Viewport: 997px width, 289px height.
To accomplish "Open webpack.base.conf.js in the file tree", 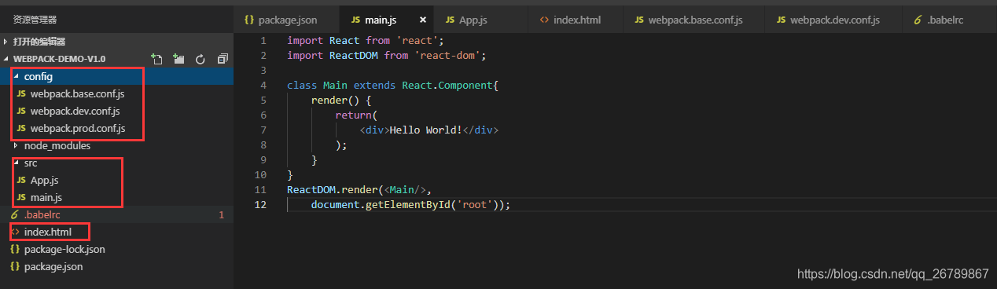I will [x=116, y=93].
